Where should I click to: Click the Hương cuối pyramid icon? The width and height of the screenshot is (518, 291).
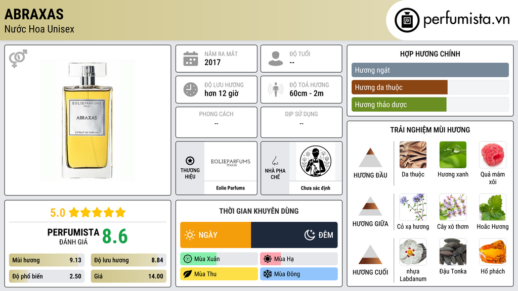click(370, 255)
